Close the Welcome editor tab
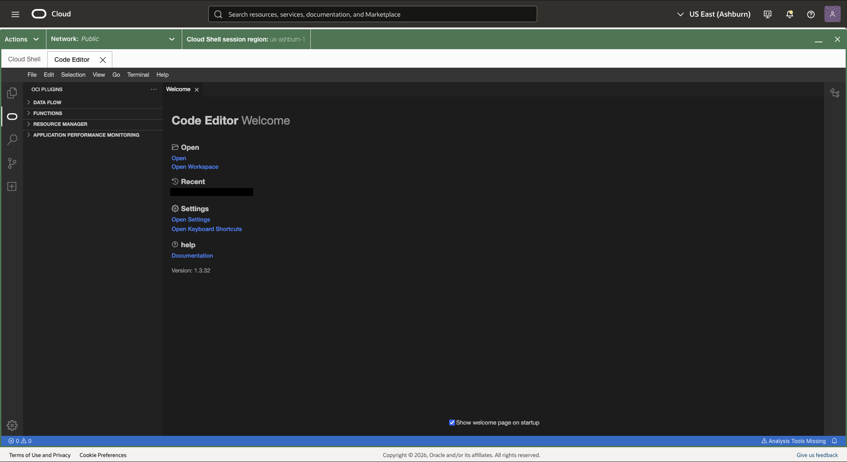 (x=197, y=90)
